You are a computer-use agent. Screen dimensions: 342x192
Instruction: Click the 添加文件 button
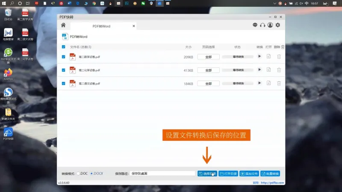click(x=249, y=174)
